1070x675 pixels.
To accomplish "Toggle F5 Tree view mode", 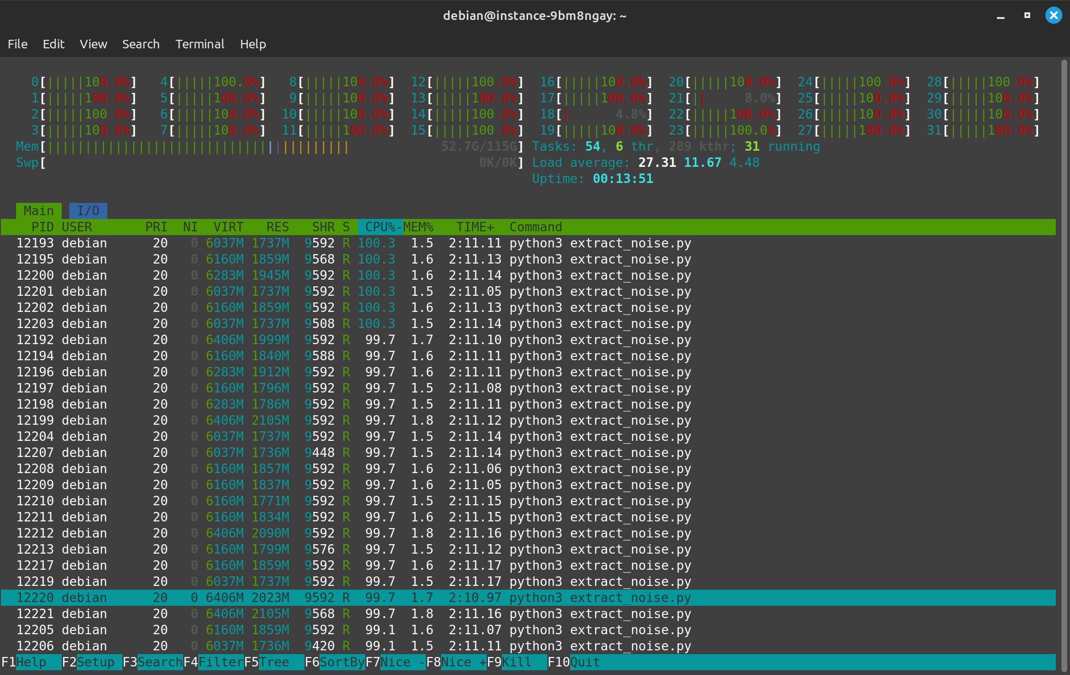I will coord(274,662).
